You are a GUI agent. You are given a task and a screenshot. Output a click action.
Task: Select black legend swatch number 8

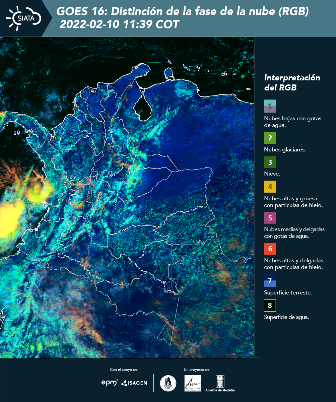click(x=270, y=306)
